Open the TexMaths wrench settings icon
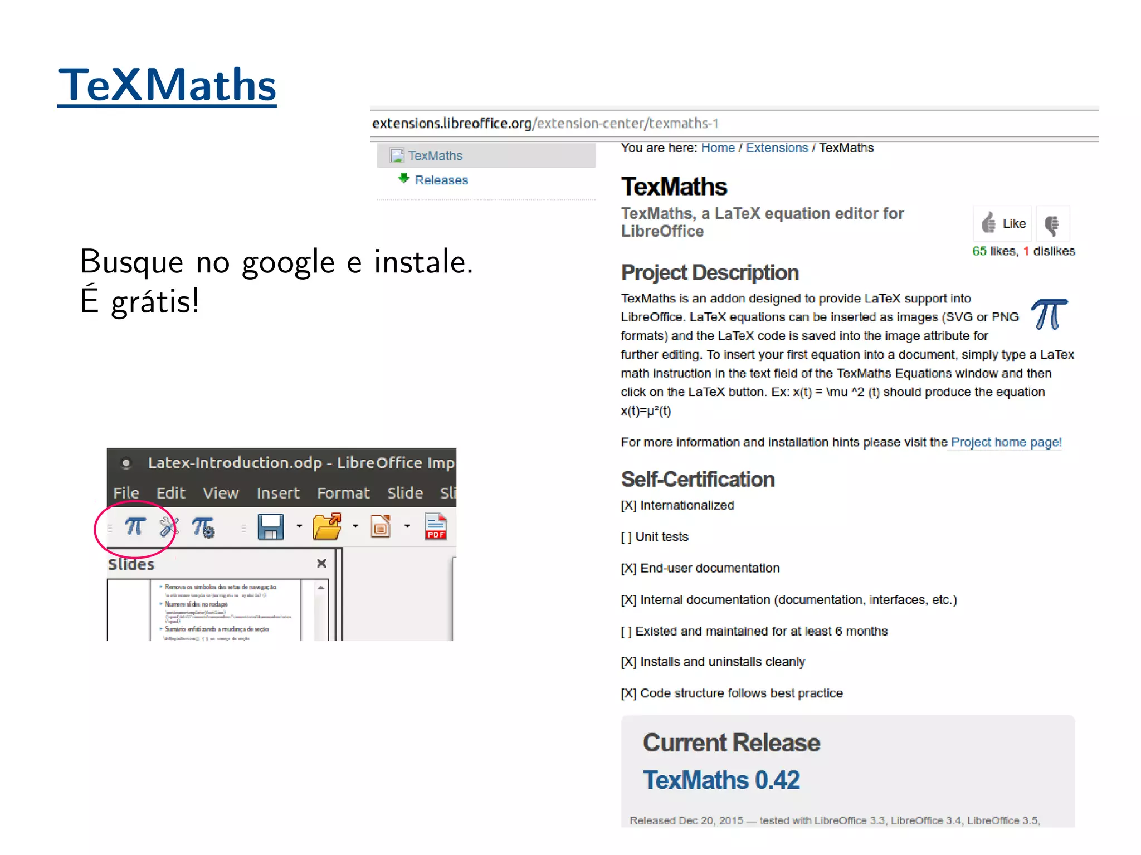Viewport: 1141px width, 855px height. point(169,526)
